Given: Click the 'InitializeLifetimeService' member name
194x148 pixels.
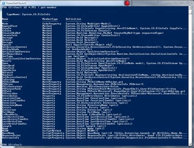Looking at the screenshot, I should [21, 59].
